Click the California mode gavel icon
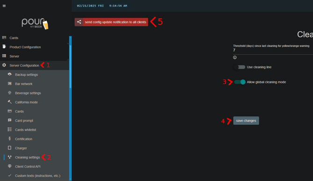The width and height of the screenshot is (313, 181). coord(10,102)
